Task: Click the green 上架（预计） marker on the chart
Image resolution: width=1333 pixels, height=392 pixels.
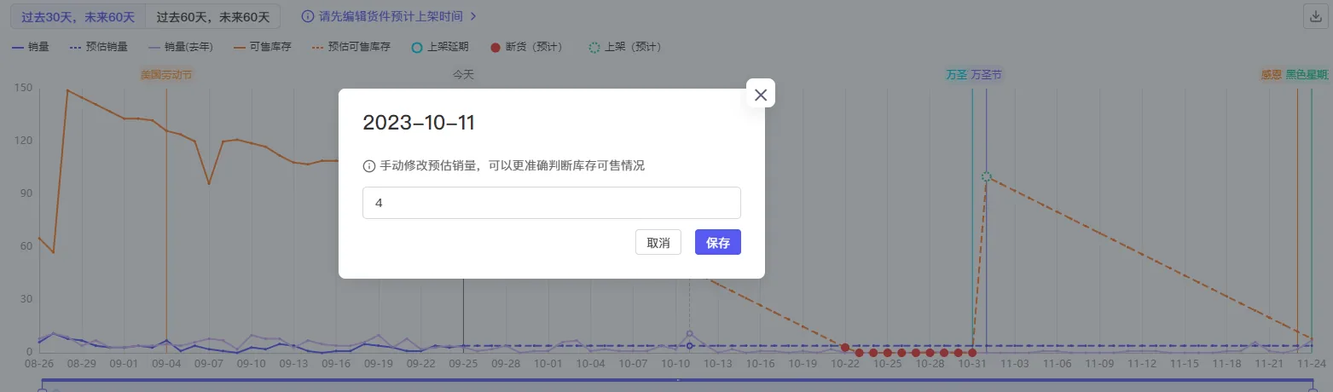Action: [986, 176]
